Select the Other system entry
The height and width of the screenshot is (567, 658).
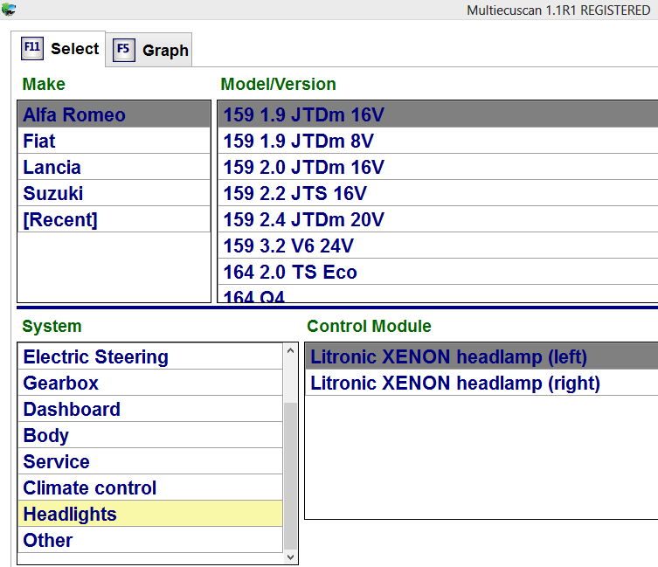[150, 540]
